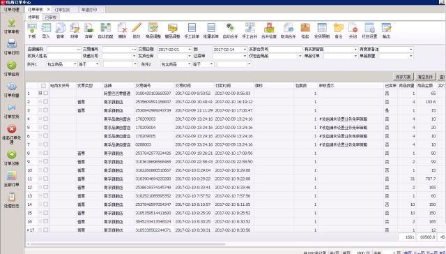Image resolution: width=446 pixels, height=254 pixels.
Task: Click the 订单处理 sidebar header
Action: coord(12,9)
